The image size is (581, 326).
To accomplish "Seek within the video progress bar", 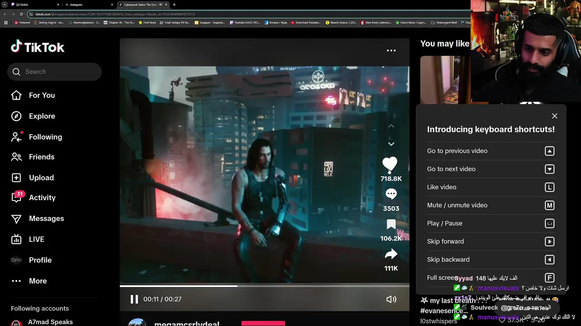I will 264,286.
